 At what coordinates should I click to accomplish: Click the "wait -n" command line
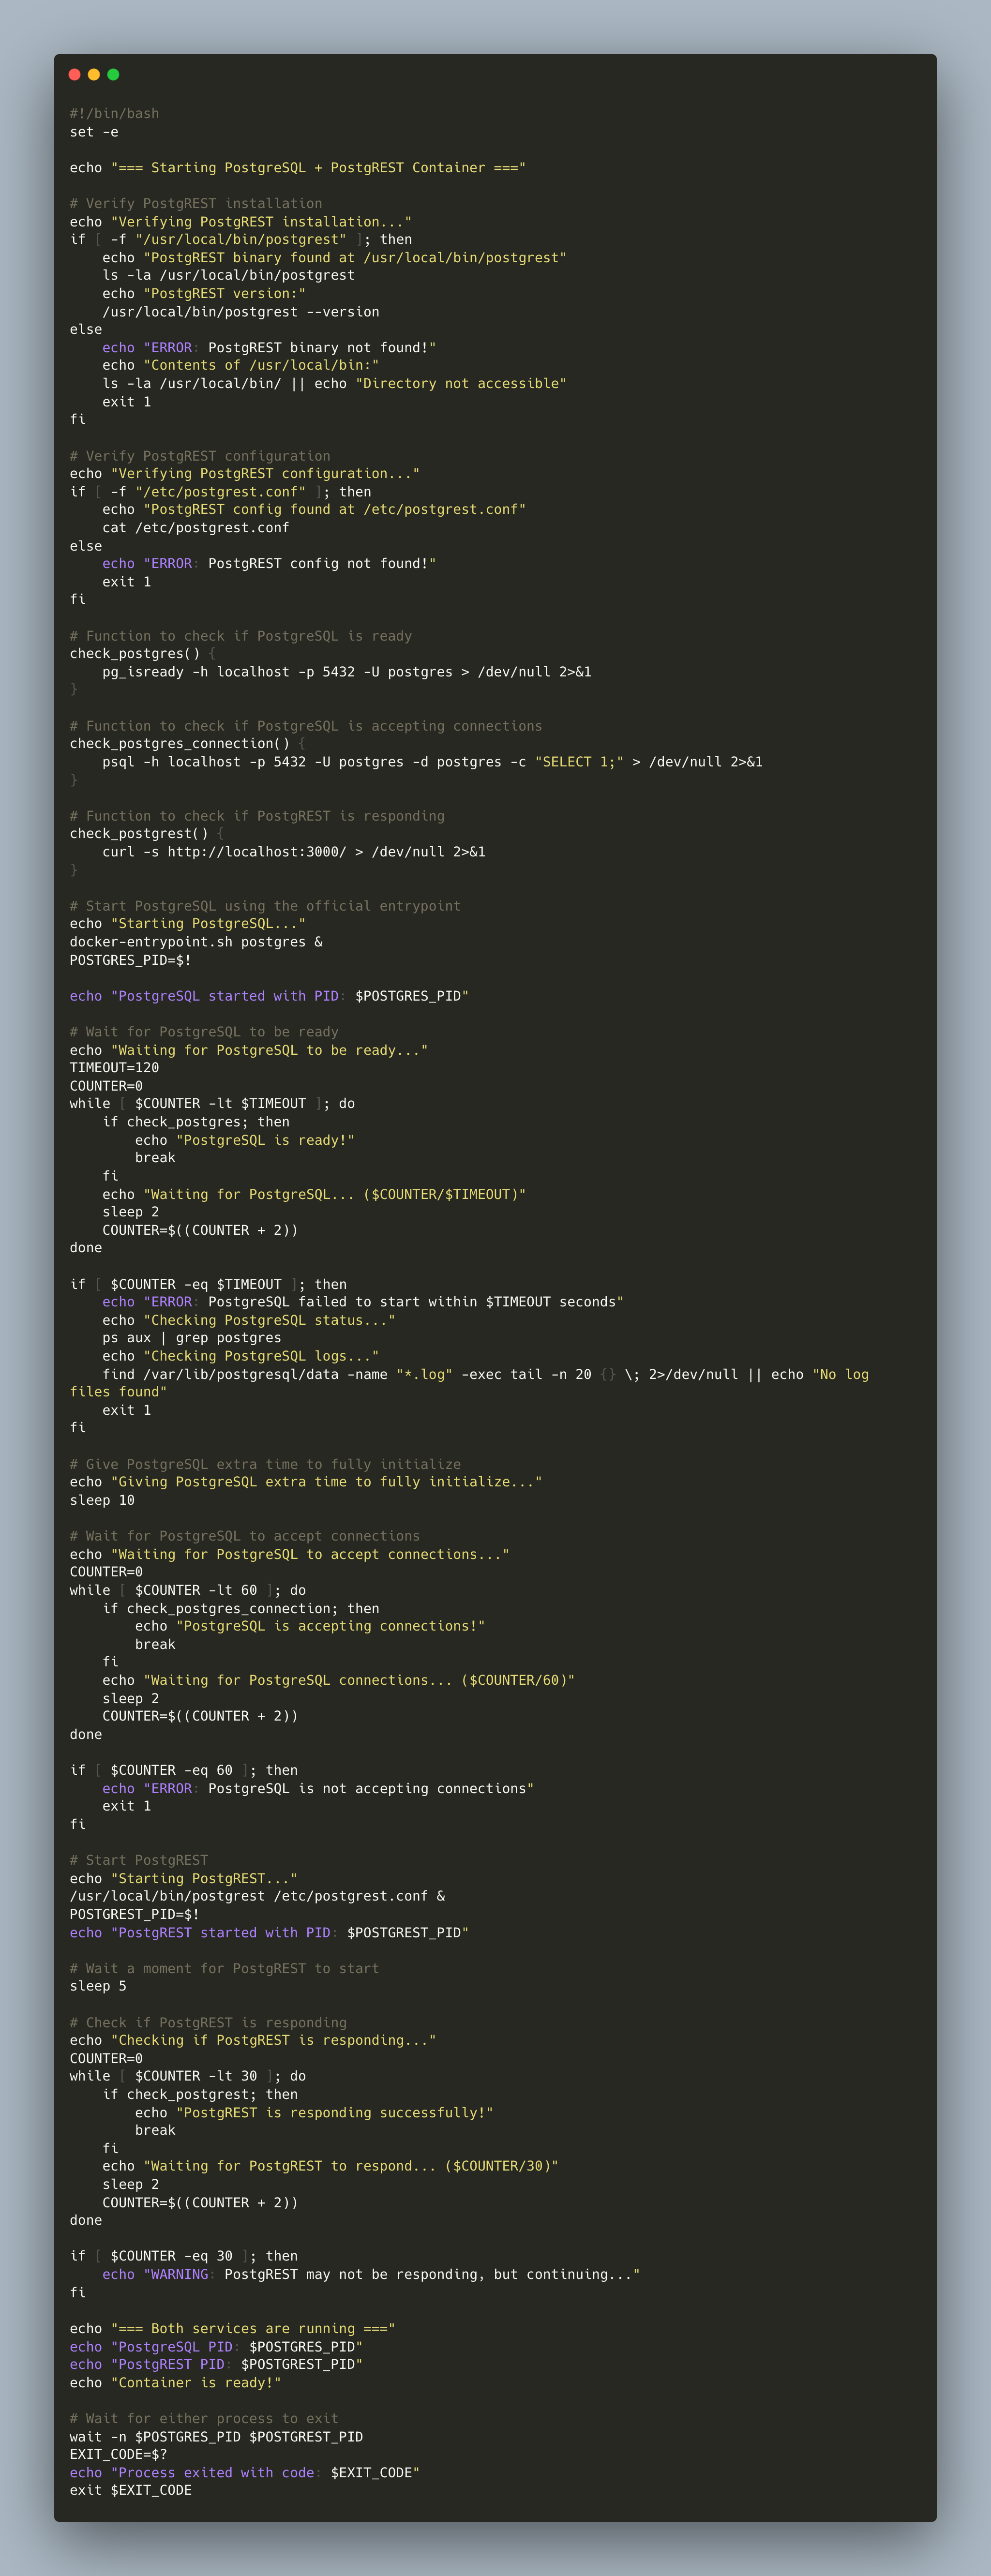(216, 2436)
